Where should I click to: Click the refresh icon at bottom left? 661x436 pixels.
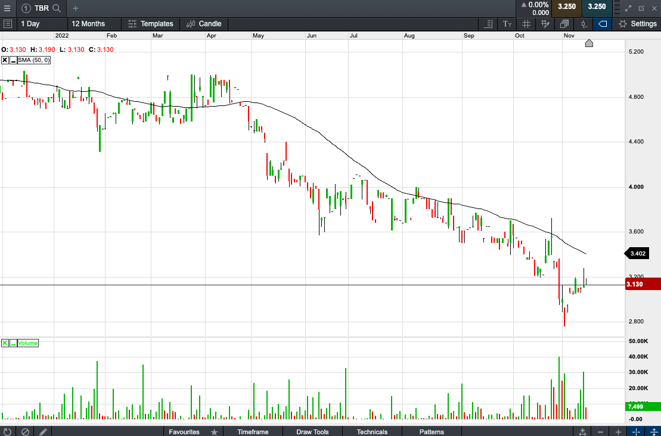(7, 431)
